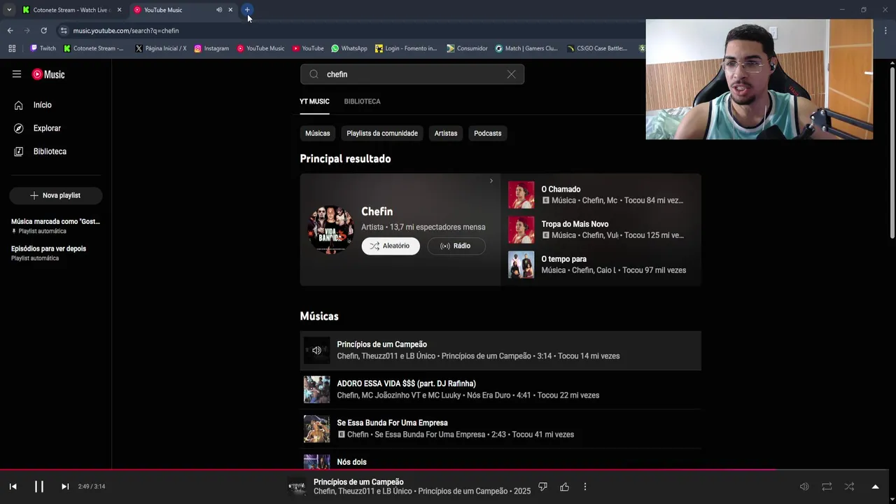Click ADORO ESSA VIDA thumbnail
This screenshot has width=896, height=504.
click(316, 389)
